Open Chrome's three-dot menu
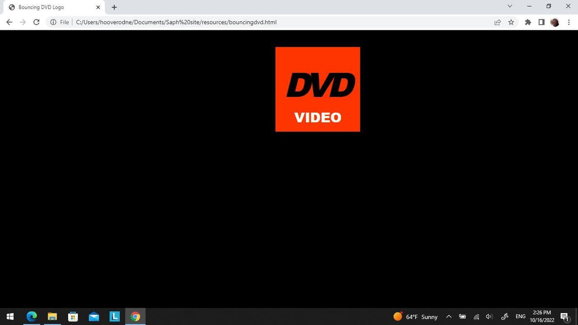 coord(569,22)
